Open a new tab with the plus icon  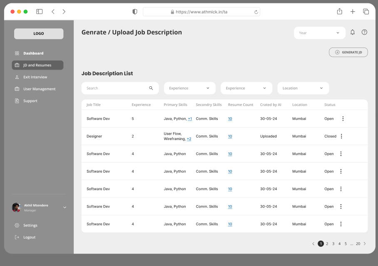point(353,12)
